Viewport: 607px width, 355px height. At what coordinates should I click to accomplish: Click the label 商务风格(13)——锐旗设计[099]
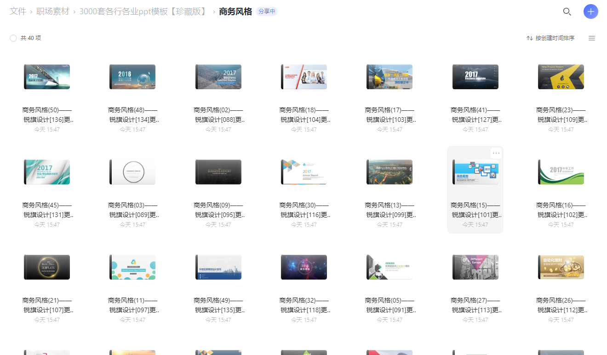pos(389,210)
